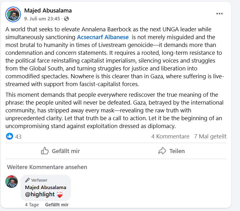Open the Acsecnarf Albanese tagged profile link

click(102, 37)
